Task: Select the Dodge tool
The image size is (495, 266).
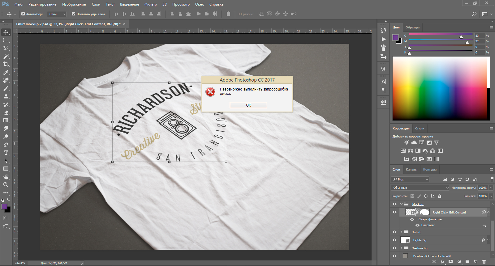Action: coord(6,137)
